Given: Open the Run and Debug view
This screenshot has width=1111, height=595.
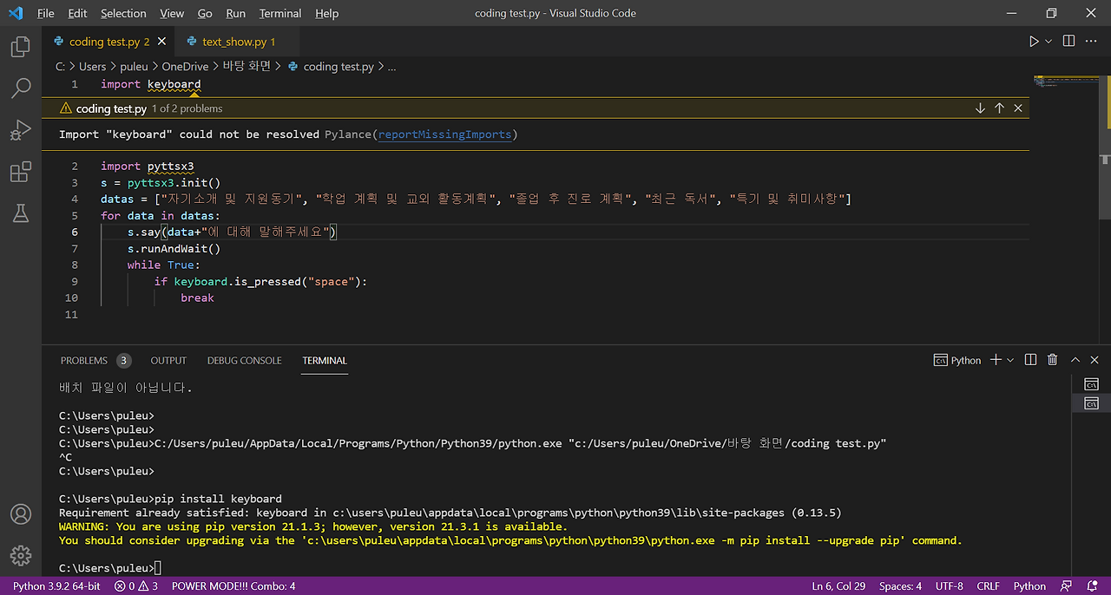Looking at the screenshot, I should (x=20, y=129).
